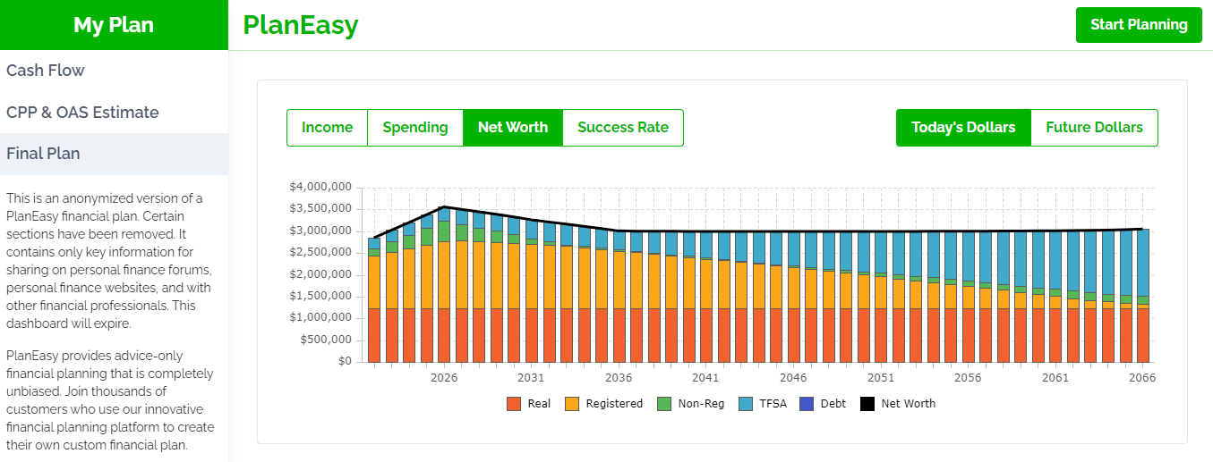
Task: Click the Real legend label
Action: (539, 404)
